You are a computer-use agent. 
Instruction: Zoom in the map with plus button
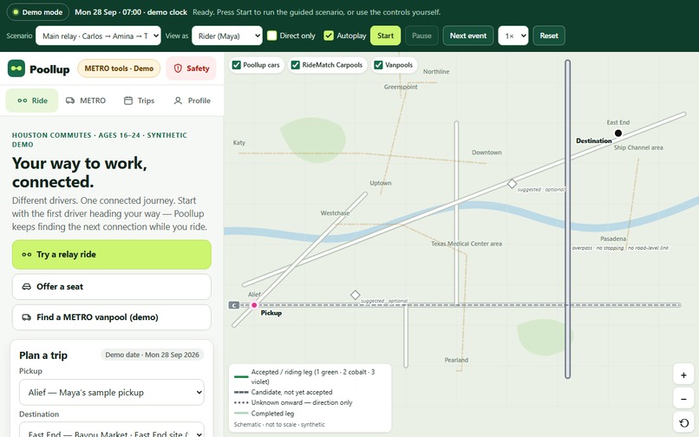(x=683, y=375)
